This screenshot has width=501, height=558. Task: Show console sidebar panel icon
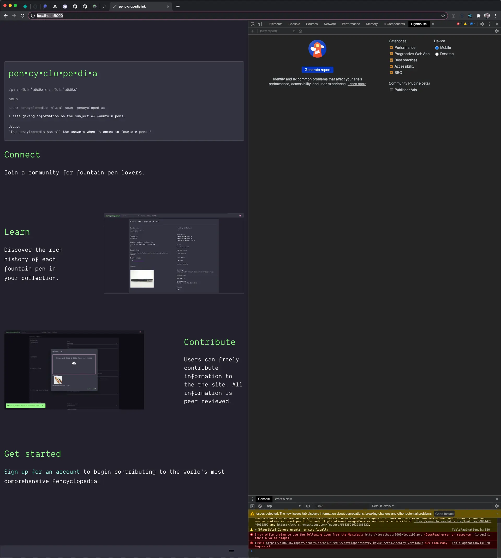(x=252, y=506)
